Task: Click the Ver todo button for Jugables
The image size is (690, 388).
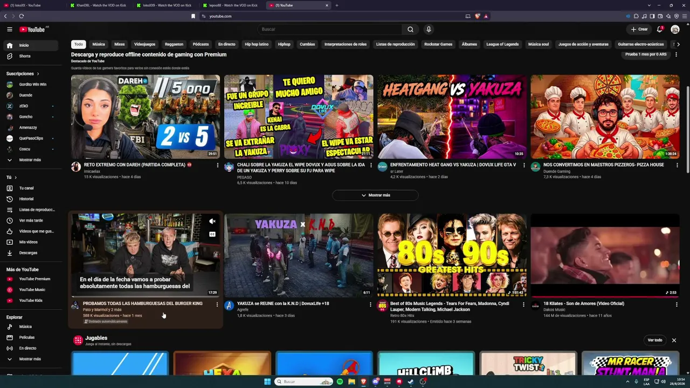Action: [655, 340]
